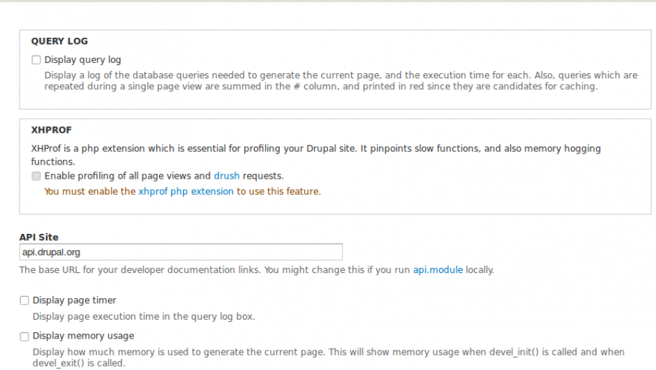Select the QUERY LOG section heading
656x370 pixels.
(x=59, y=41)
